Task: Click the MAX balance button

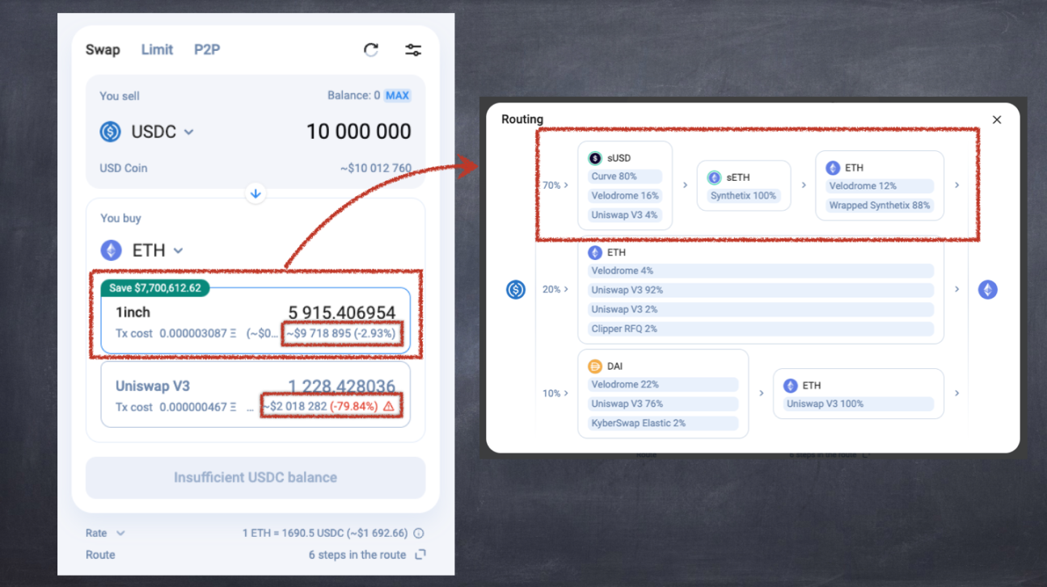Action: tap(397, 95)
